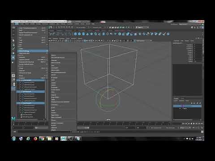The image size is (215, 161).
Task: Open Firefox from the taskbar
Action: [35, 139]
